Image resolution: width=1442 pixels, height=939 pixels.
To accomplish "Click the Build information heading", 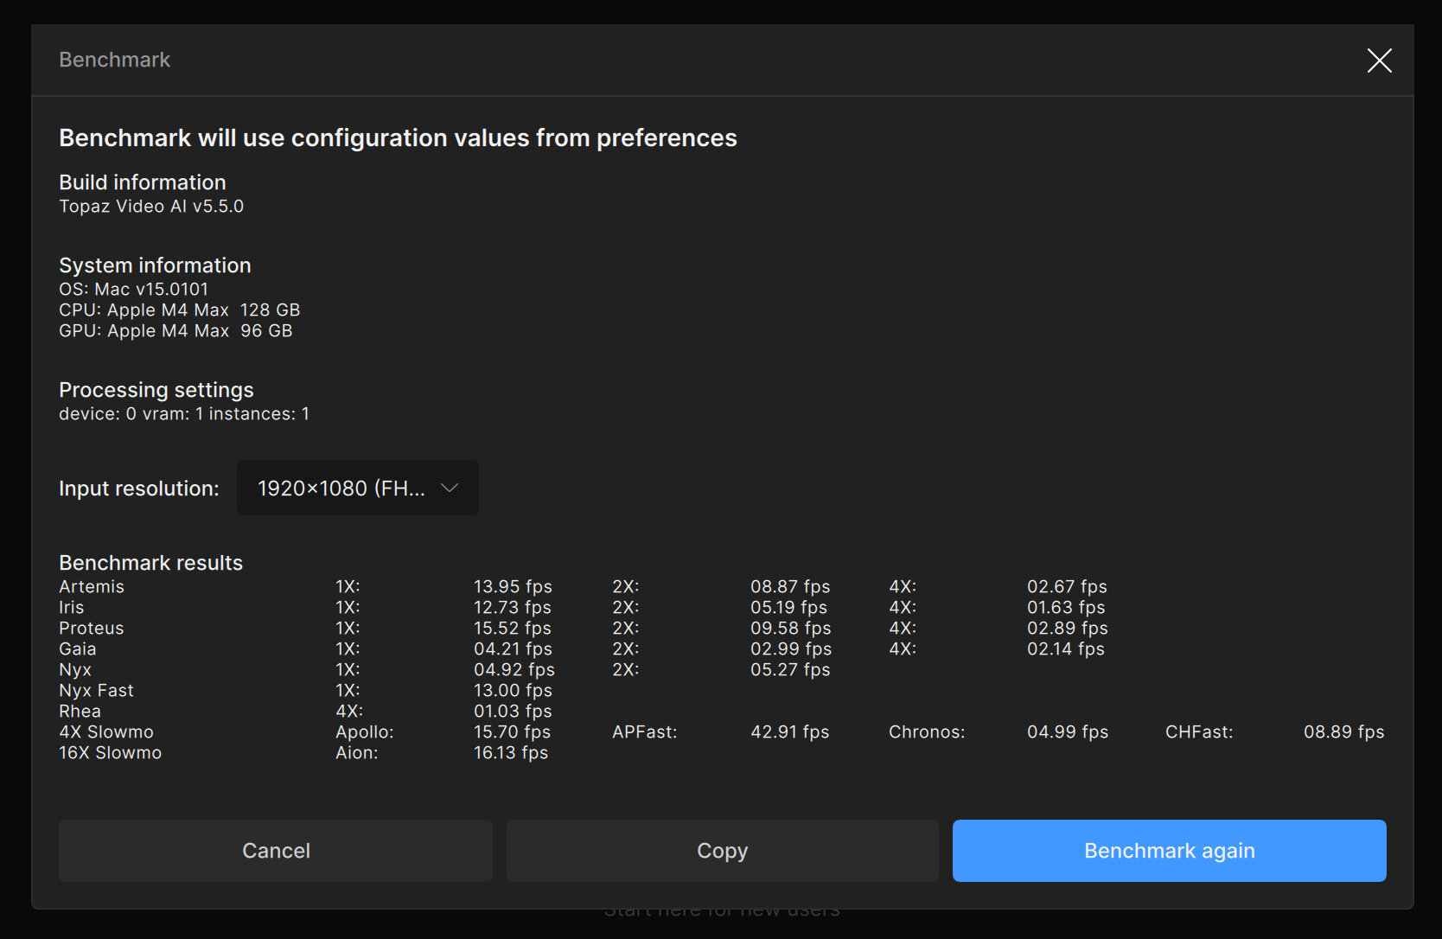I will coord(143,182).
